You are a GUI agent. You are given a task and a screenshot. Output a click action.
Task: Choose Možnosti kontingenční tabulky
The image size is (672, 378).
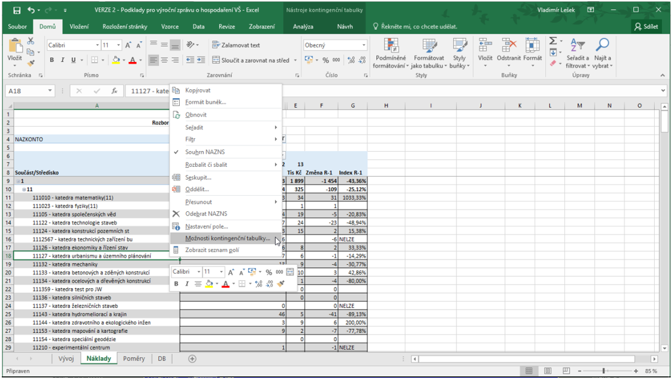pyautogui.click(x=226, y=238)
